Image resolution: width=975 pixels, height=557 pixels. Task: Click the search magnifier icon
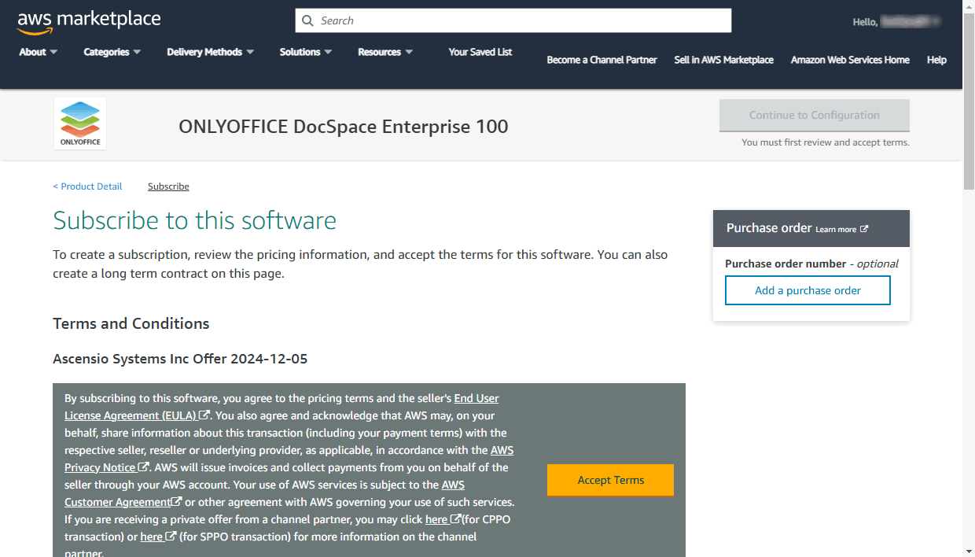[307, 21]
